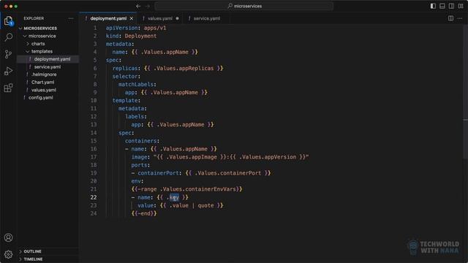Open the Source Control view
The height and width of the screenshot is (263, 468).
tap(8, 54)
